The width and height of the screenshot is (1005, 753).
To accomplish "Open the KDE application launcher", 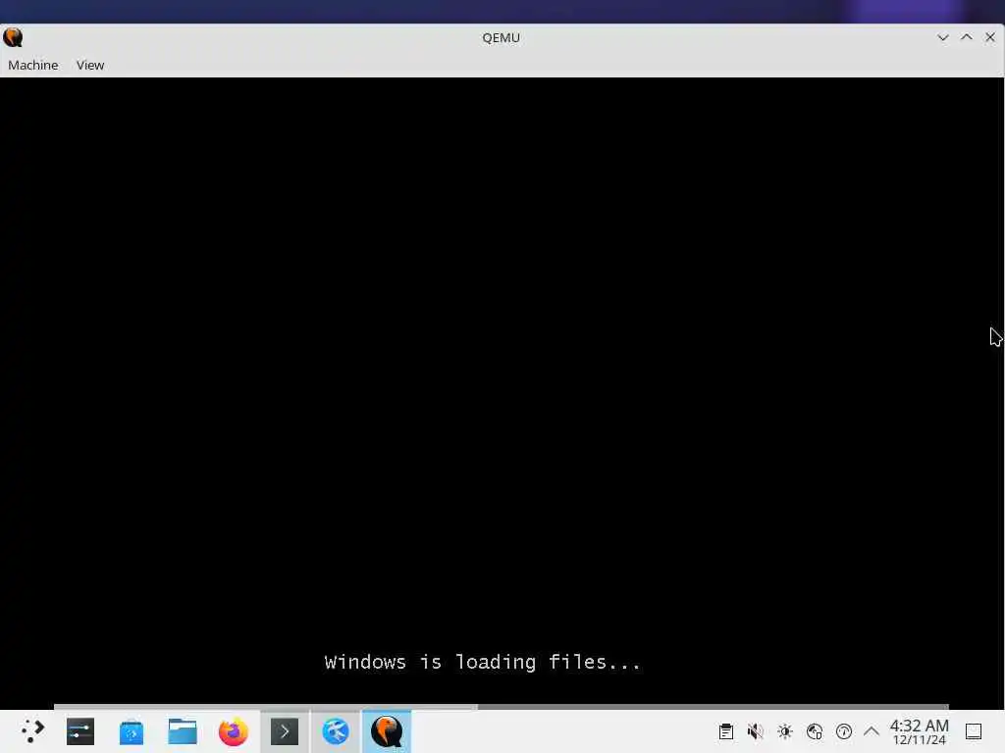I will 32,731.
